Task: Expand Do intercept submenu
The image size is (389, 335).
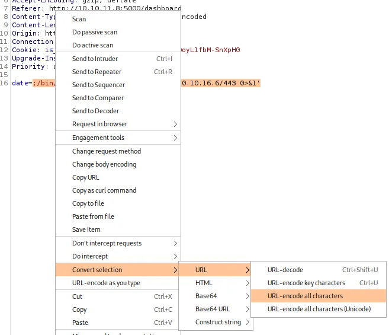Action: click(x=118, y=256)
